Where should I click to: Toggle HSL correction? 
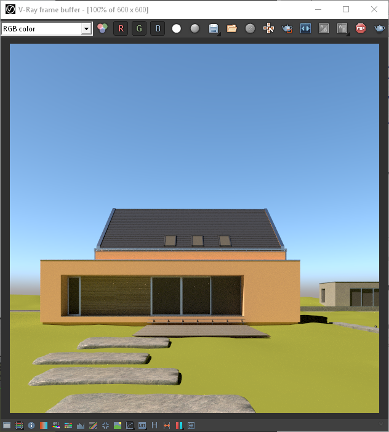pos(56,425)
